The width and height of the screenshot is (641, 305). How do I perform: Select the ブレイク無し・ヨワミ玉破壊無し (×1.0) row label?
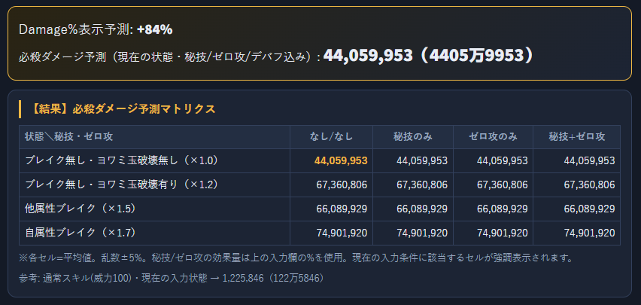pyautogui.click(x=121, y=160)
